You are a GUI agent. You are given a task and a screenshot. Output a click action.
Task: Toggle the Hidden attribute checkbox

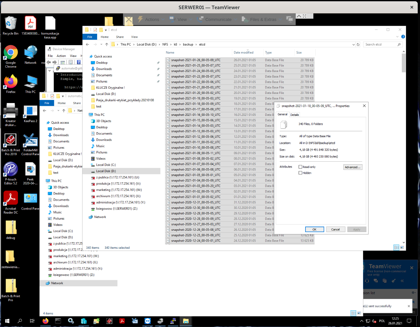point(300,173)
